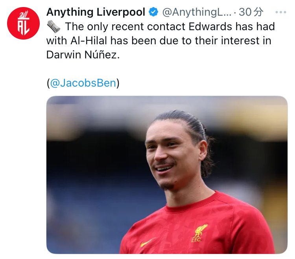Click the tweet text mentioning Al-Hilal
Screen dimensions: 295x259
tap(160, 40)
